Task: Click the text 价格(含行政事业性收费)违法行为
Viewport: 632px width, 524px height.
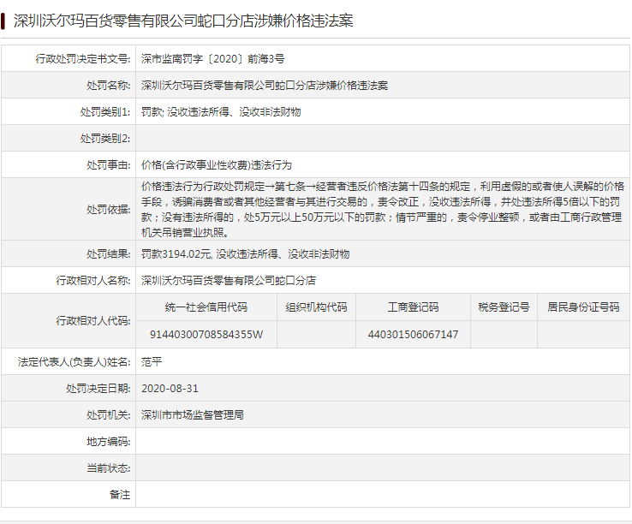Action: click(217, 165)
